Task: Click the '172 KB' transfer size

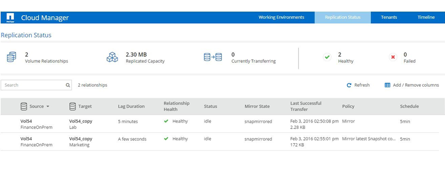Action: tap(297, 145)
